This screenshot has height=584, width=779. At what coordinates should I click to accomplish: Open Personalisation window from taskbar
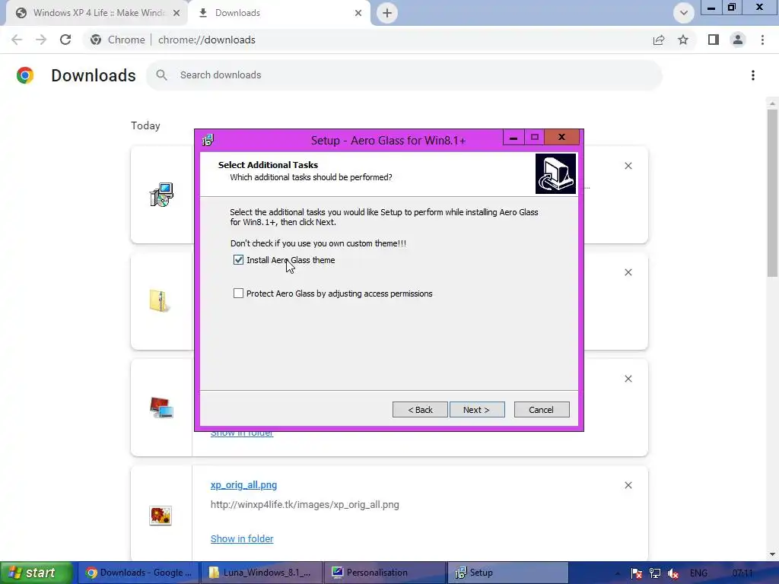pos(385,573)
